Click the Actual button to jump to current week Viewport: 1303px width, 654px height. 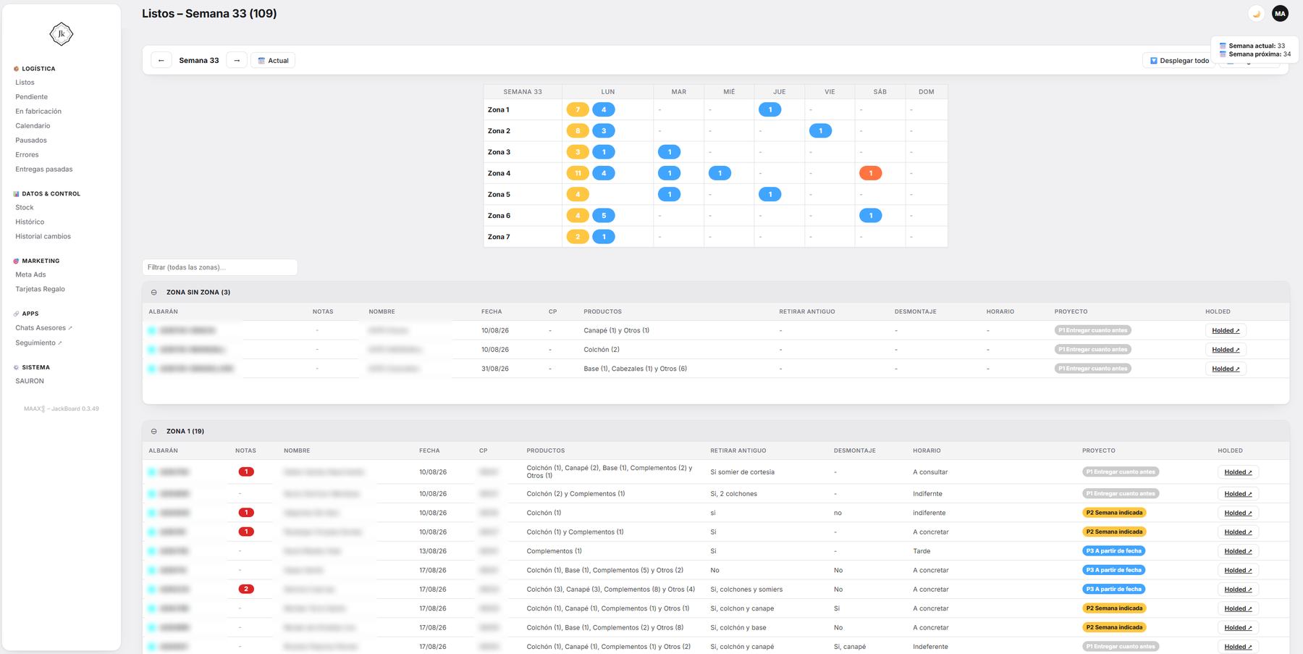274,61
